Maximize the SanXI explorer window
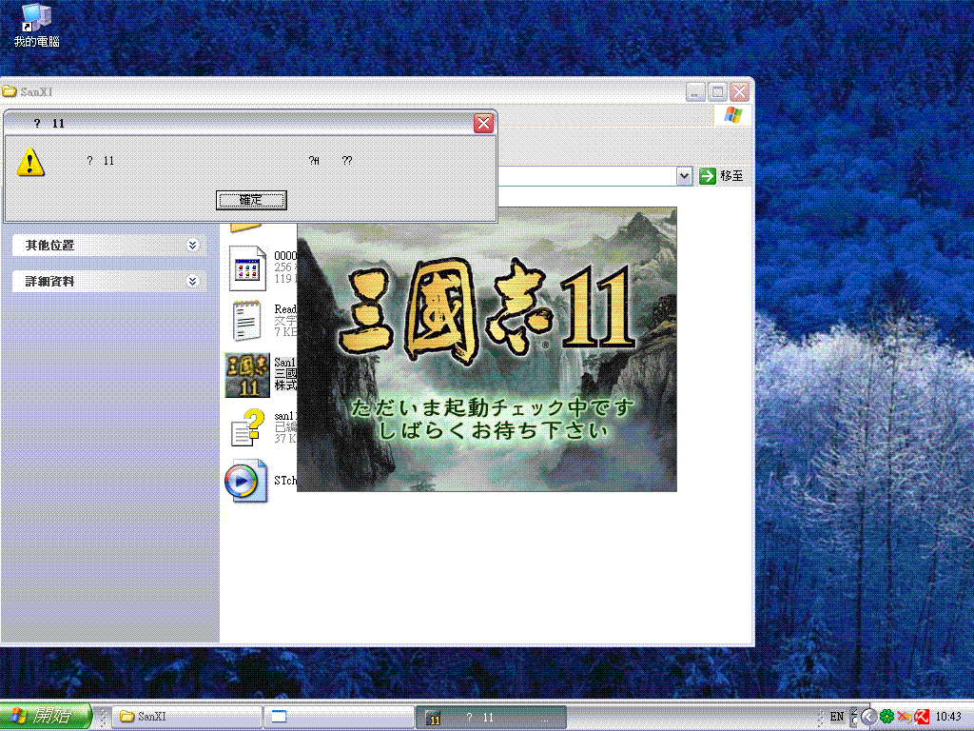This screenshot has width=974, height=731. [x=717, y=92]
